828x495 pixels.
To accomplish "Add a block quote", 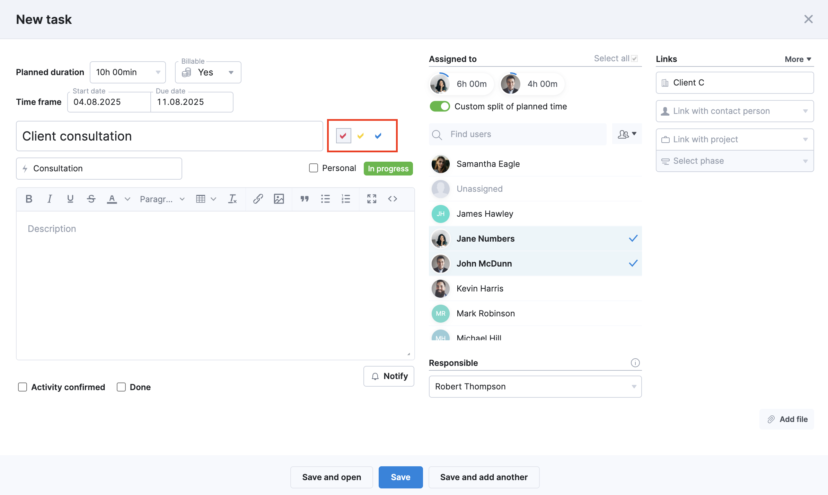I will (305, 199).
